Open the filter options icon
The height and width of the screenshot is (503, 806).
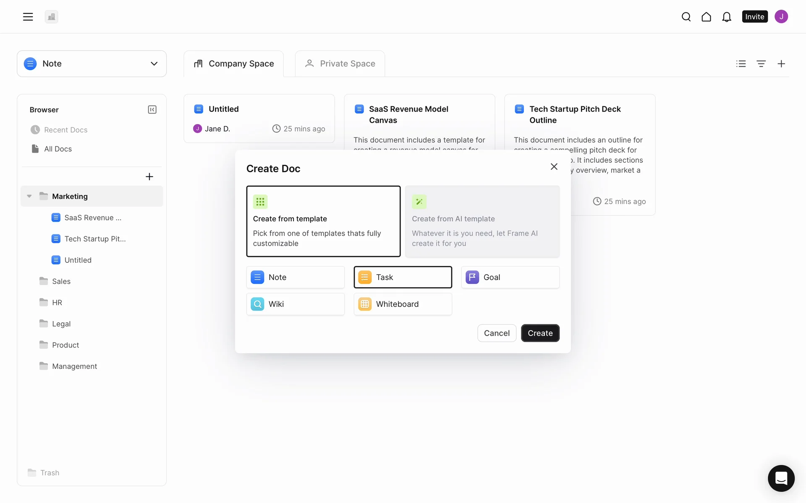761,64
